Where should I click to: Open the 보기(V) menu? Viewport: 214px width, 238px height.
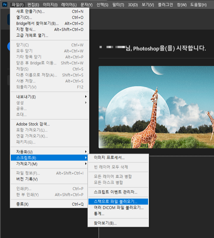tap(148, 5)
